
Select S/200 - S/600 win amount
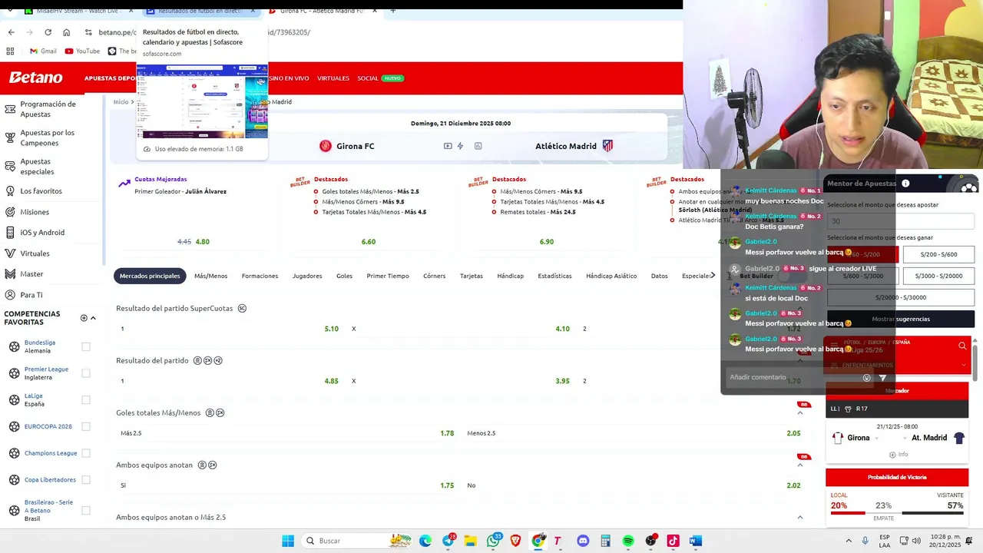(938, 254)
